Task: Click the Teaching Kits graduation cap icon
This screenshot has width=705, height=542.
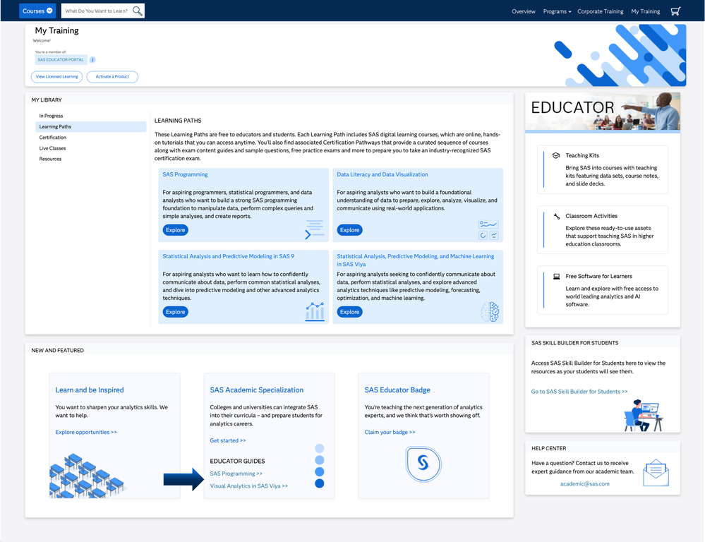Action: pyautogui.click(x=556, y=156)
